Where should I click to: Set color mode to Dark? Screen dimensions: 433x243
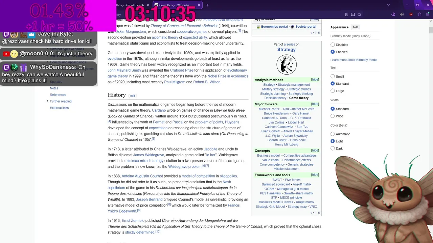coord(333,148)
